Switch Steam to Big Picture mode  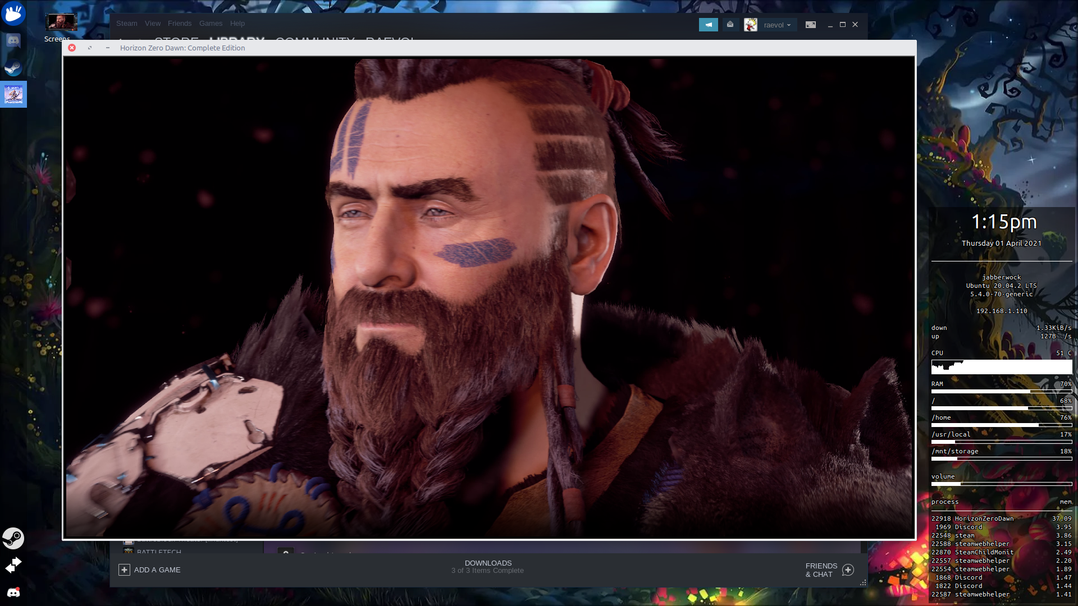pos(811,25)
